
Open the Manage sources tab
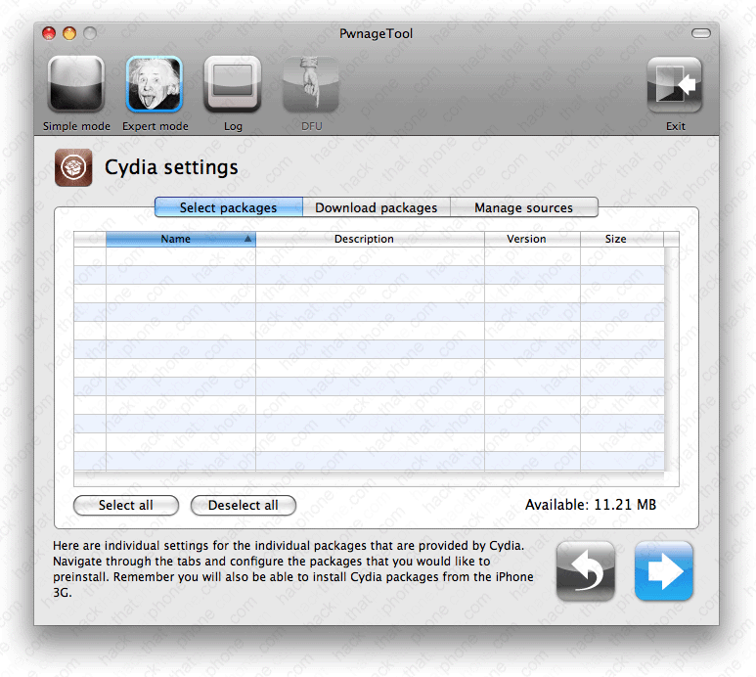pos(523,207)
